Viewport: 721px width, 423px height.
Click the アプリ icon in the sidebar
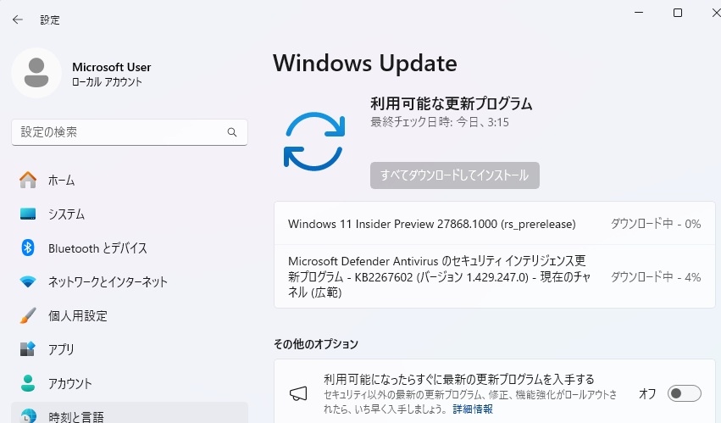[28, 349]
